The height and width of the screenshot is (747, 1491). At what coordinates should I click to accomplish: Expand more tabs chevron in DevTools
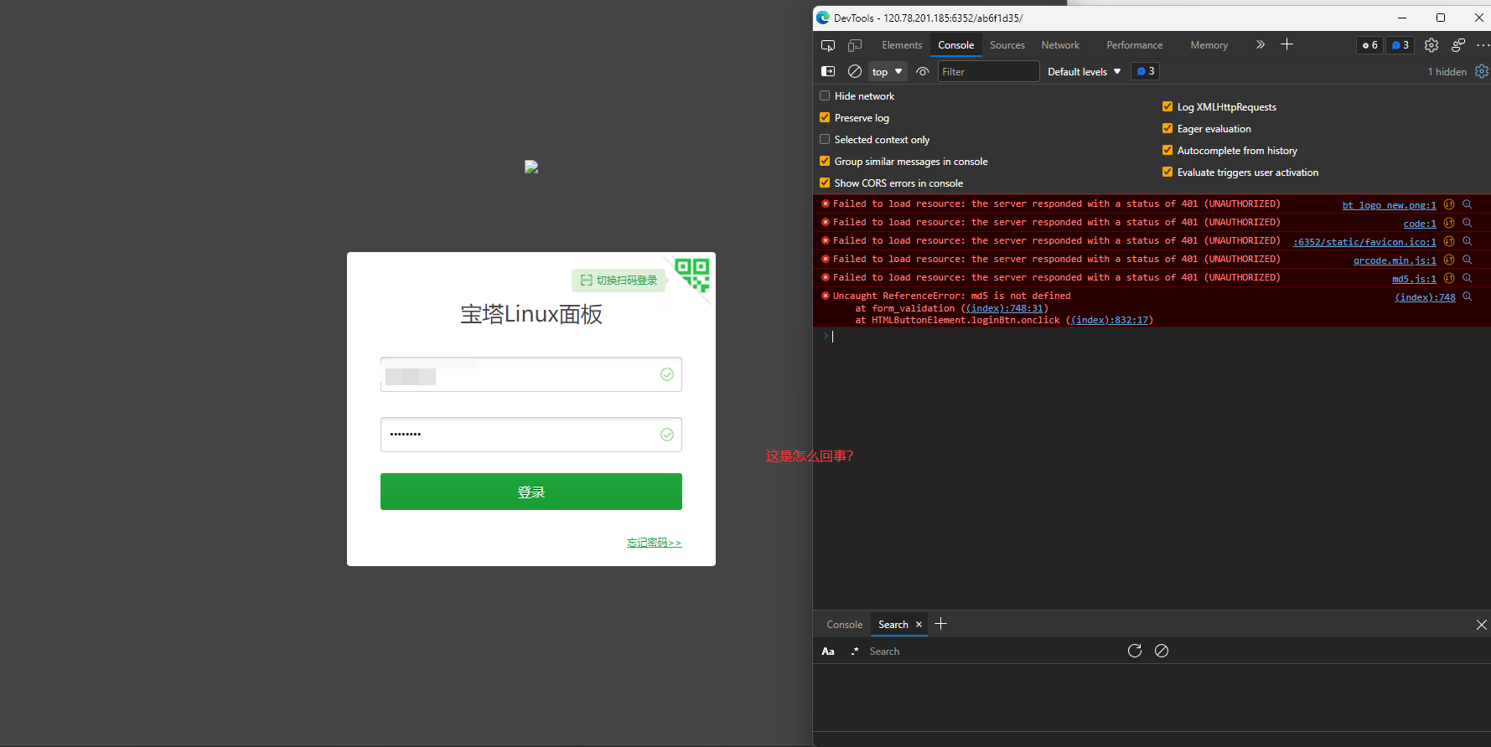pyautogui.click(x=1260, y=45)
